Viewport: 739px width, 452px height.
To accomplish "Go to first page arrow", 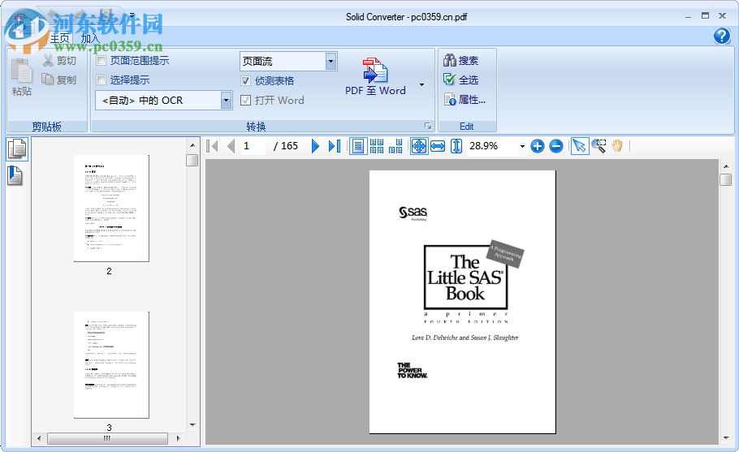I will [212, 146].
